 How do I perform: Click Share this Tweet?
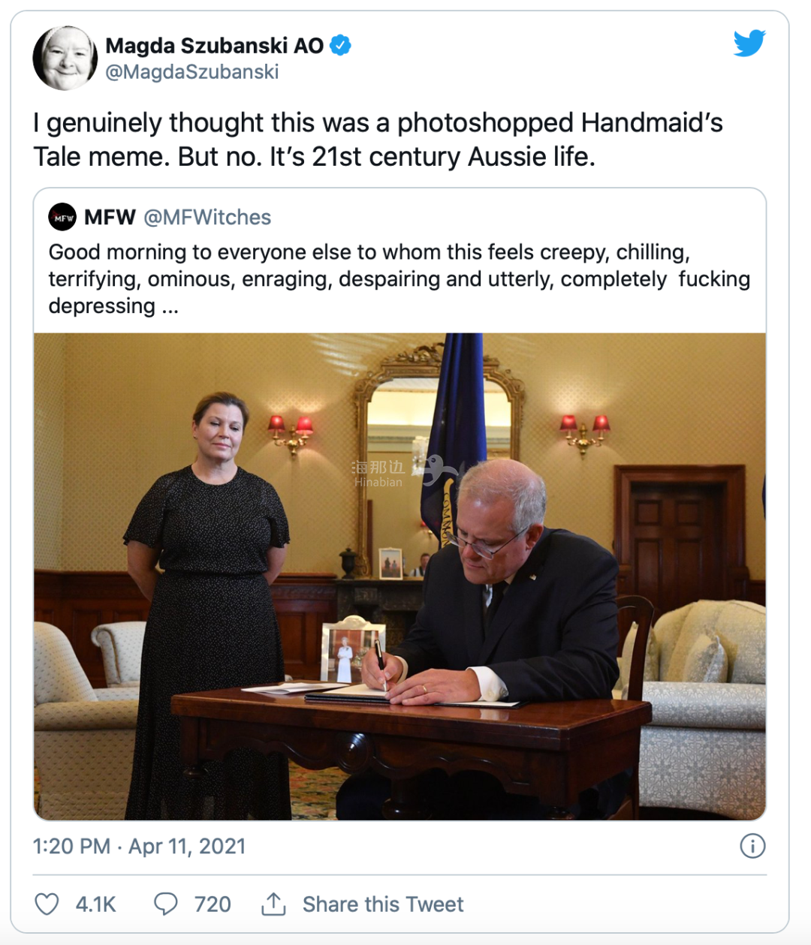383,904
